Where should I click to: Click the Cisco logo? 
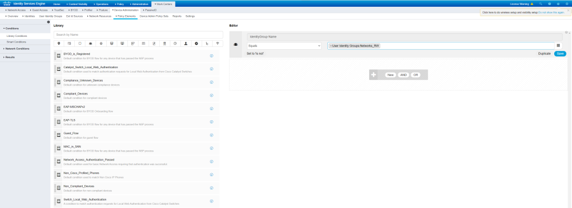coord(6,4)
